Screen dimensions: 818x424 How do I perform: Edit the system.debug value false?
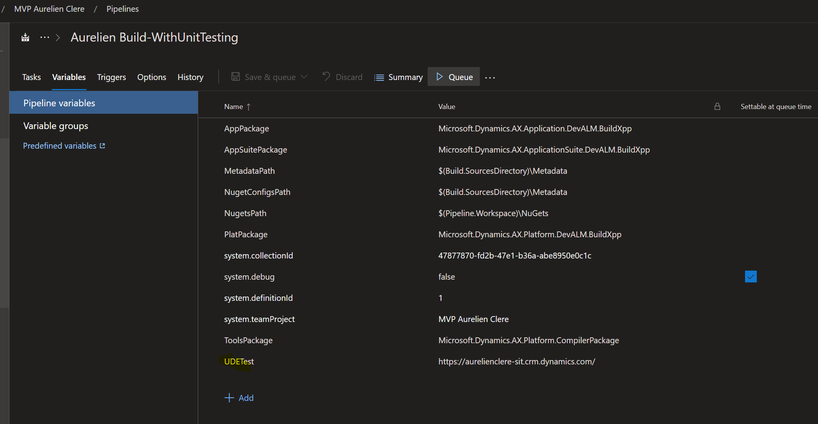(x=446, y=277)
